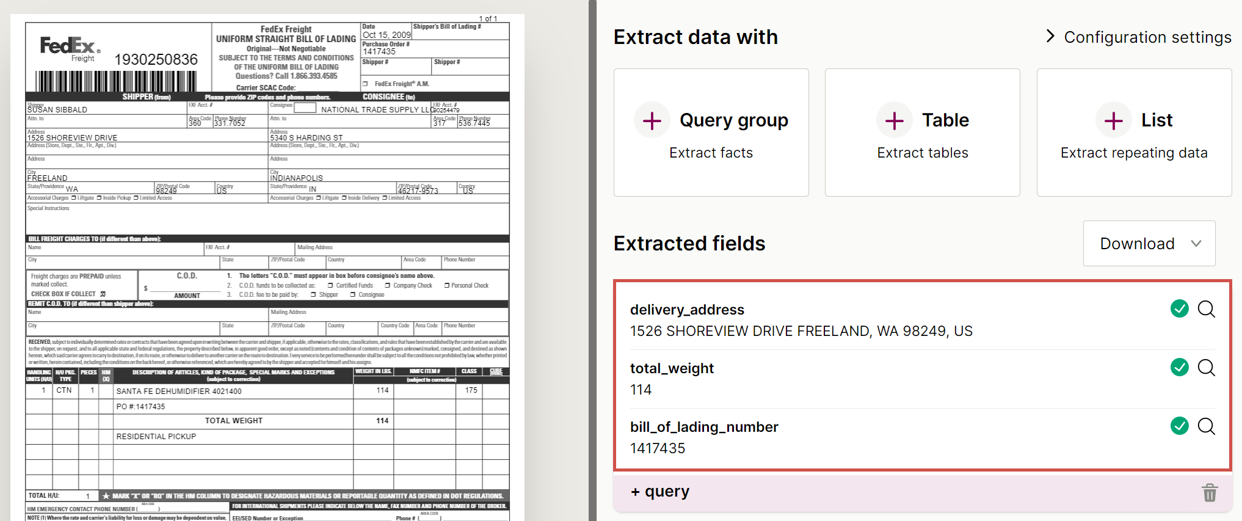Click consignee address 5340 S HARDING ST
1242x521 pixels.
(x=307, y=138)
